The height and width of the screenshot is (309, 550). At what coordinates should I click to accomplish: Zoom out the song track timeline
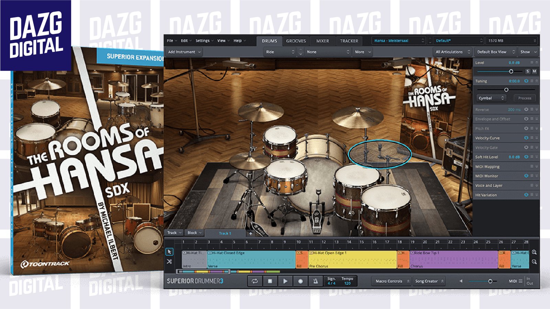[x=534, y=262]
